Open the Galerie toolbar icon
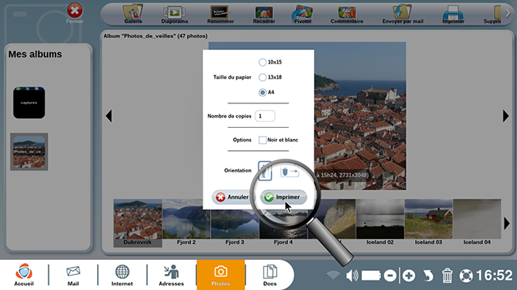The height and width of the screenshot is (290, 517). [x=133, y=14]
